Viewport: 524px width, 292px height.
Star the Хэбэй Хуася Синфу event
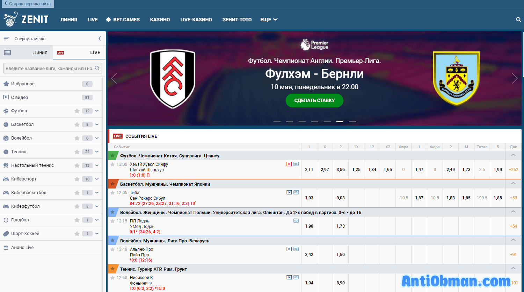112,164
